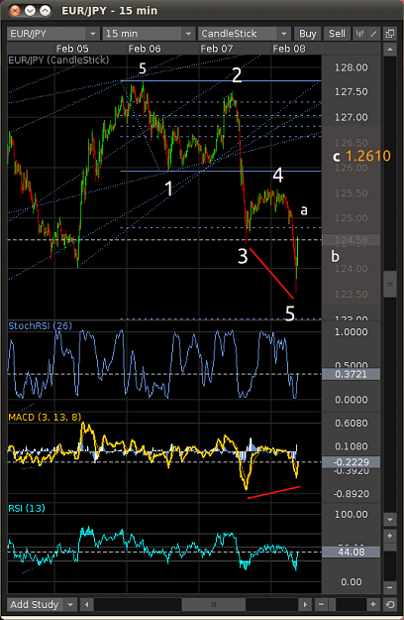Select the trend line drawing tool

pyautogui.click(x=373, y=34)
